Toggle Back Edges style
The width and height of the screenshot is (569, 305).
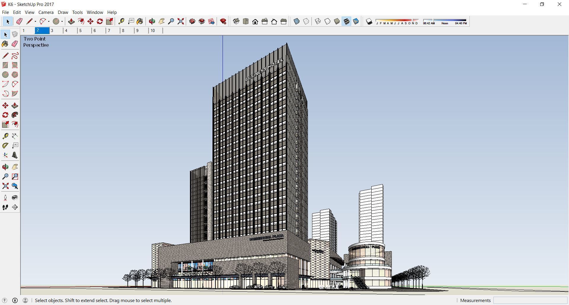[x=306, y=21]
